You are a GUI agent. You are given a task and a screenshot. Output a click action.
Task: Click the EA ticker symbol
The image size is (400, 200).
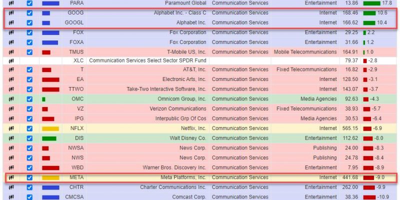pos(80,79)
